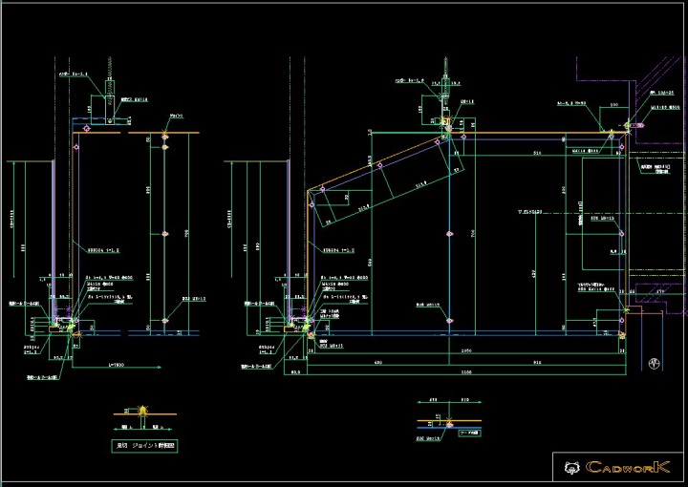
Task: Pick the 1100 overall width dimension
Action: pyautogui.click(x=465, y=371)
